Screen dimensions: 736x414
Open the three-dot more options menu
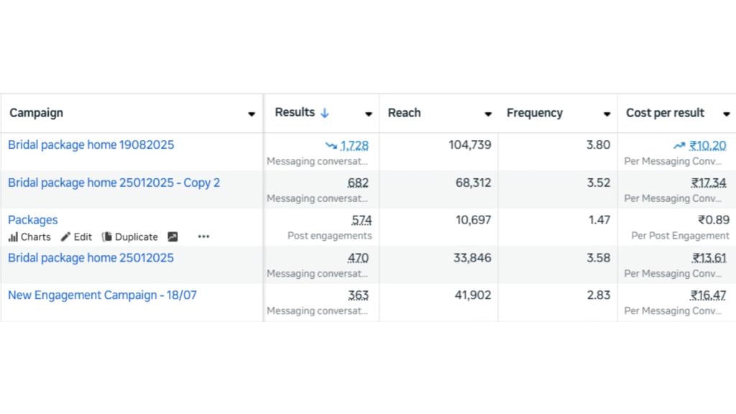tap(203, 237)
